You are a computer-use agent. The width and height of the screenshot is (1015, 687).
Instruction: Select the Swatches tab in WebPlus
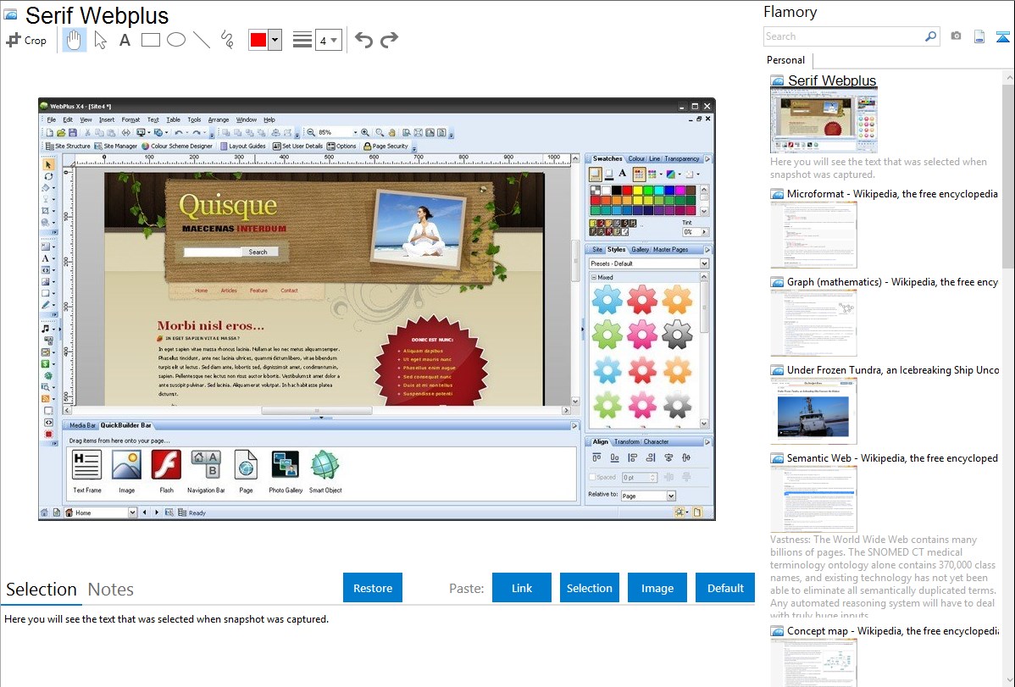click(607, 158)
